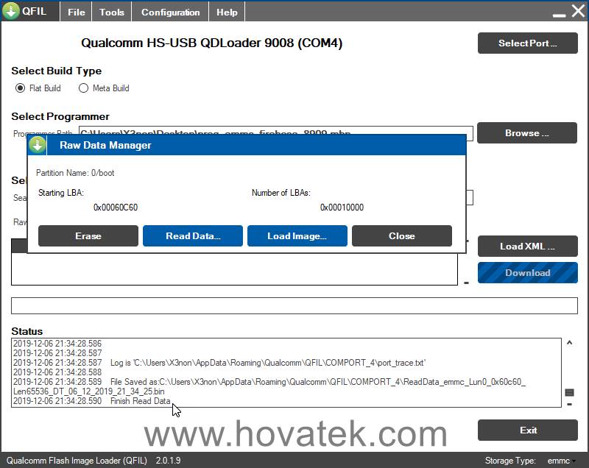Click the Qualcomm HS-USB QDLoader 9008 port title
The height and width of the screenshot is (468, 589).
[x=212, y=43]
